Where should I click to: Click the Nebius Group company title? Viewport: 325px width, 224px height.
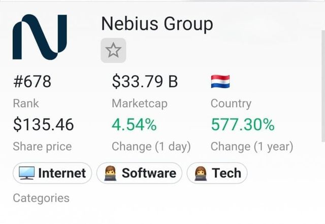coord(157,24)
